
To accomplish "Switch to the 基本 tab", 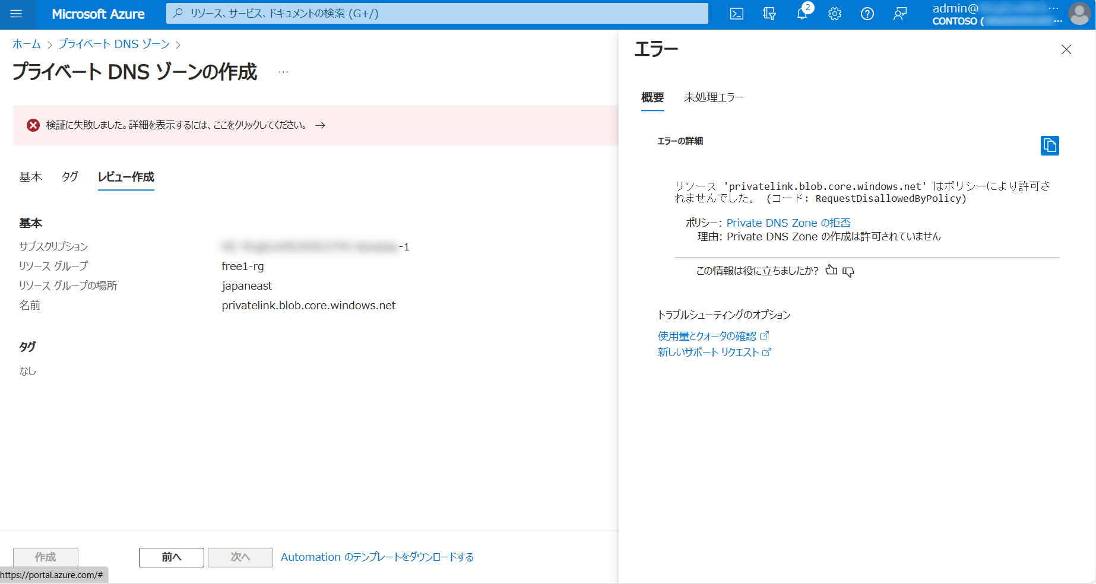I will pyautogui.click(x=31, y=177).
